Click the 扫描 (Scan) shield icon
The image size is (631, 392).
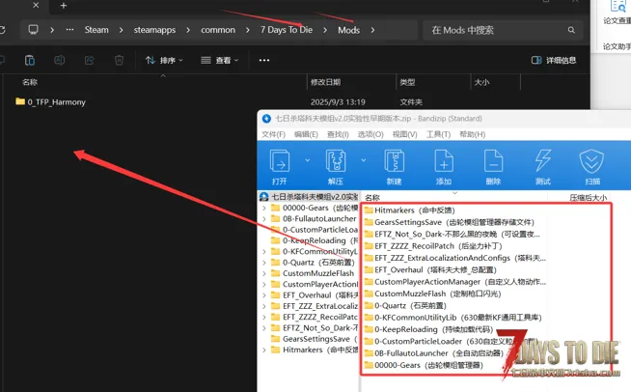tap(591, 166)
